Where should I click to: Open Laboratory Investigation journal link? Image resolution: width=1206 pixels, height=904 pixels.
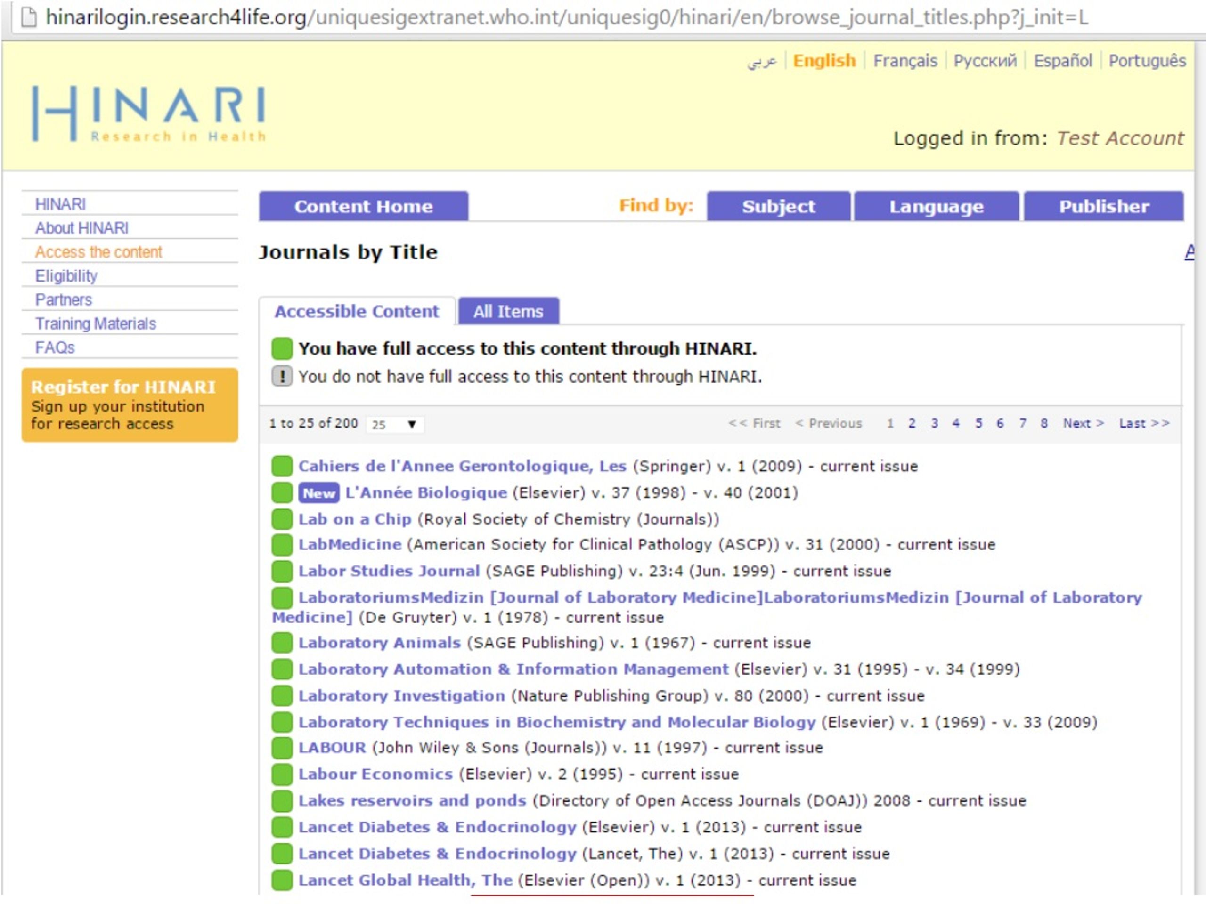[401, 696]
